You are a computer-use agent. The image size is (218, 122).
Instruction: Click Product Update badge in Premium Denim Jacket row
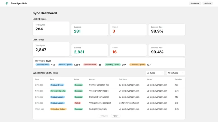pos(57,97)
